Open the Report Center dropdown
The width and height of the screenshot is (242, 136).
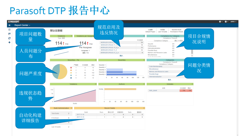click(22, 25)
